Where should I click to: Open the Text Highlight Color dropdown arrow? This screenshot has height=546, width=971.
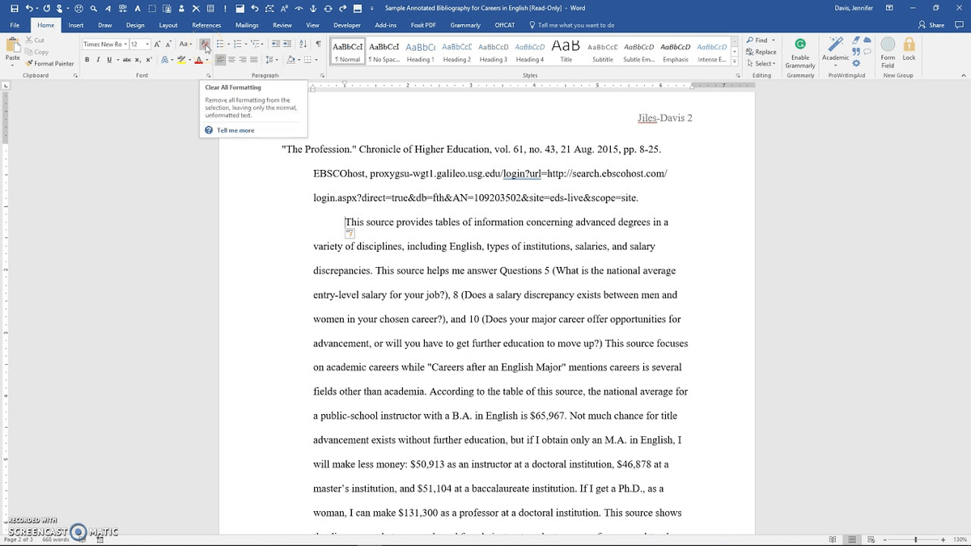coord(189,58)
